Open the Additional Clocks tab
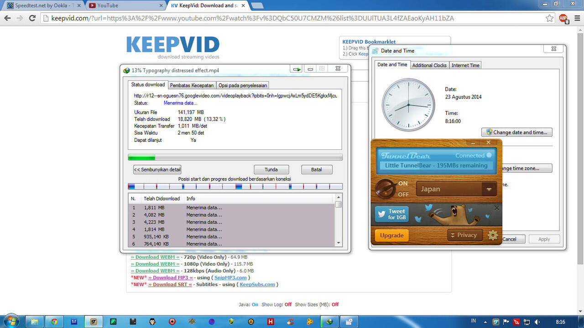The image size is (584, 328). point(429,65)
